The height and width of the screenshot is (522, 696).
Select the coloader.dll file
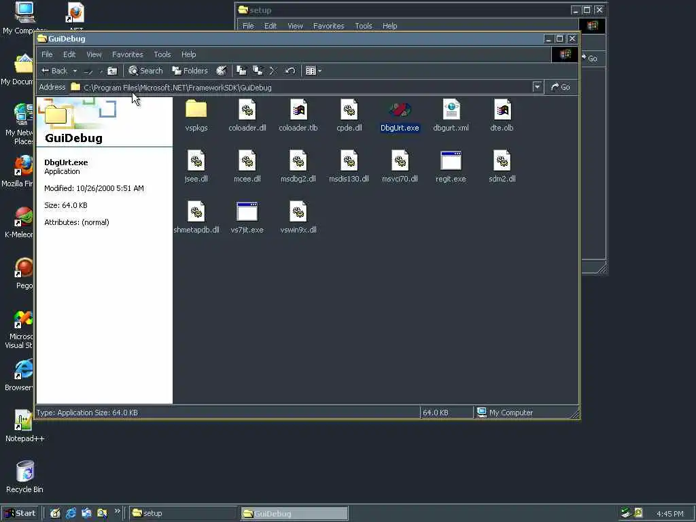click(x=247, y=116)
